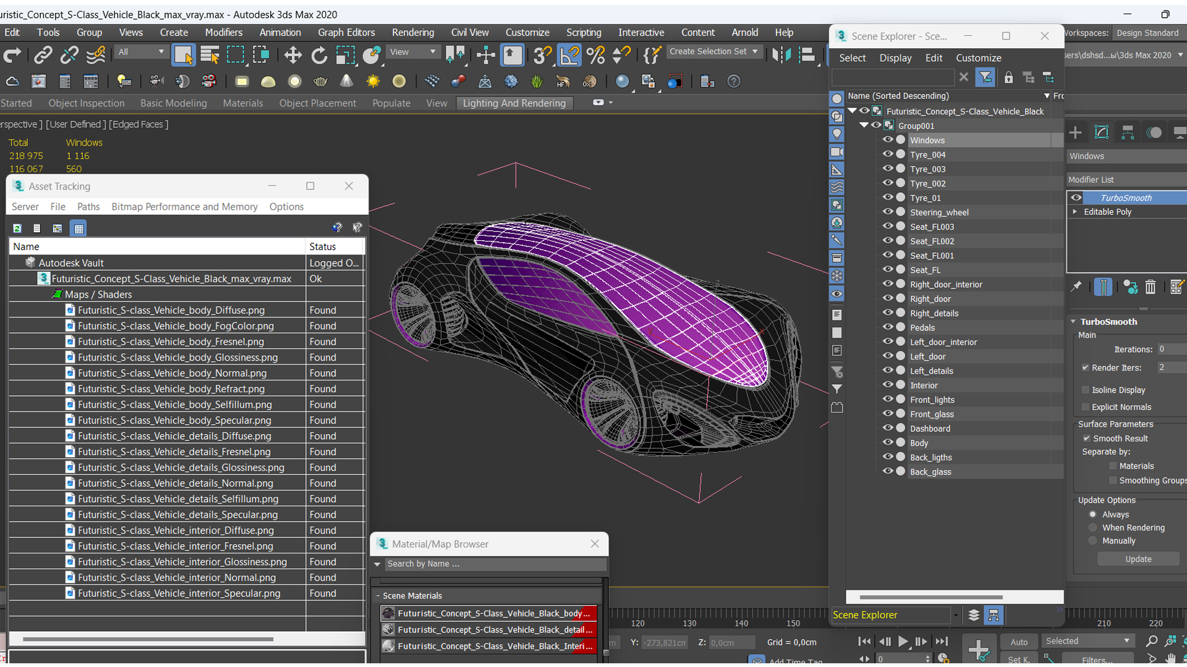Image resolution: width=1187 pixels, height=667 pixels.
Task: Open Bitmap Performance and Memory menu
Action: pyautogui.click(x=184, y=207)
